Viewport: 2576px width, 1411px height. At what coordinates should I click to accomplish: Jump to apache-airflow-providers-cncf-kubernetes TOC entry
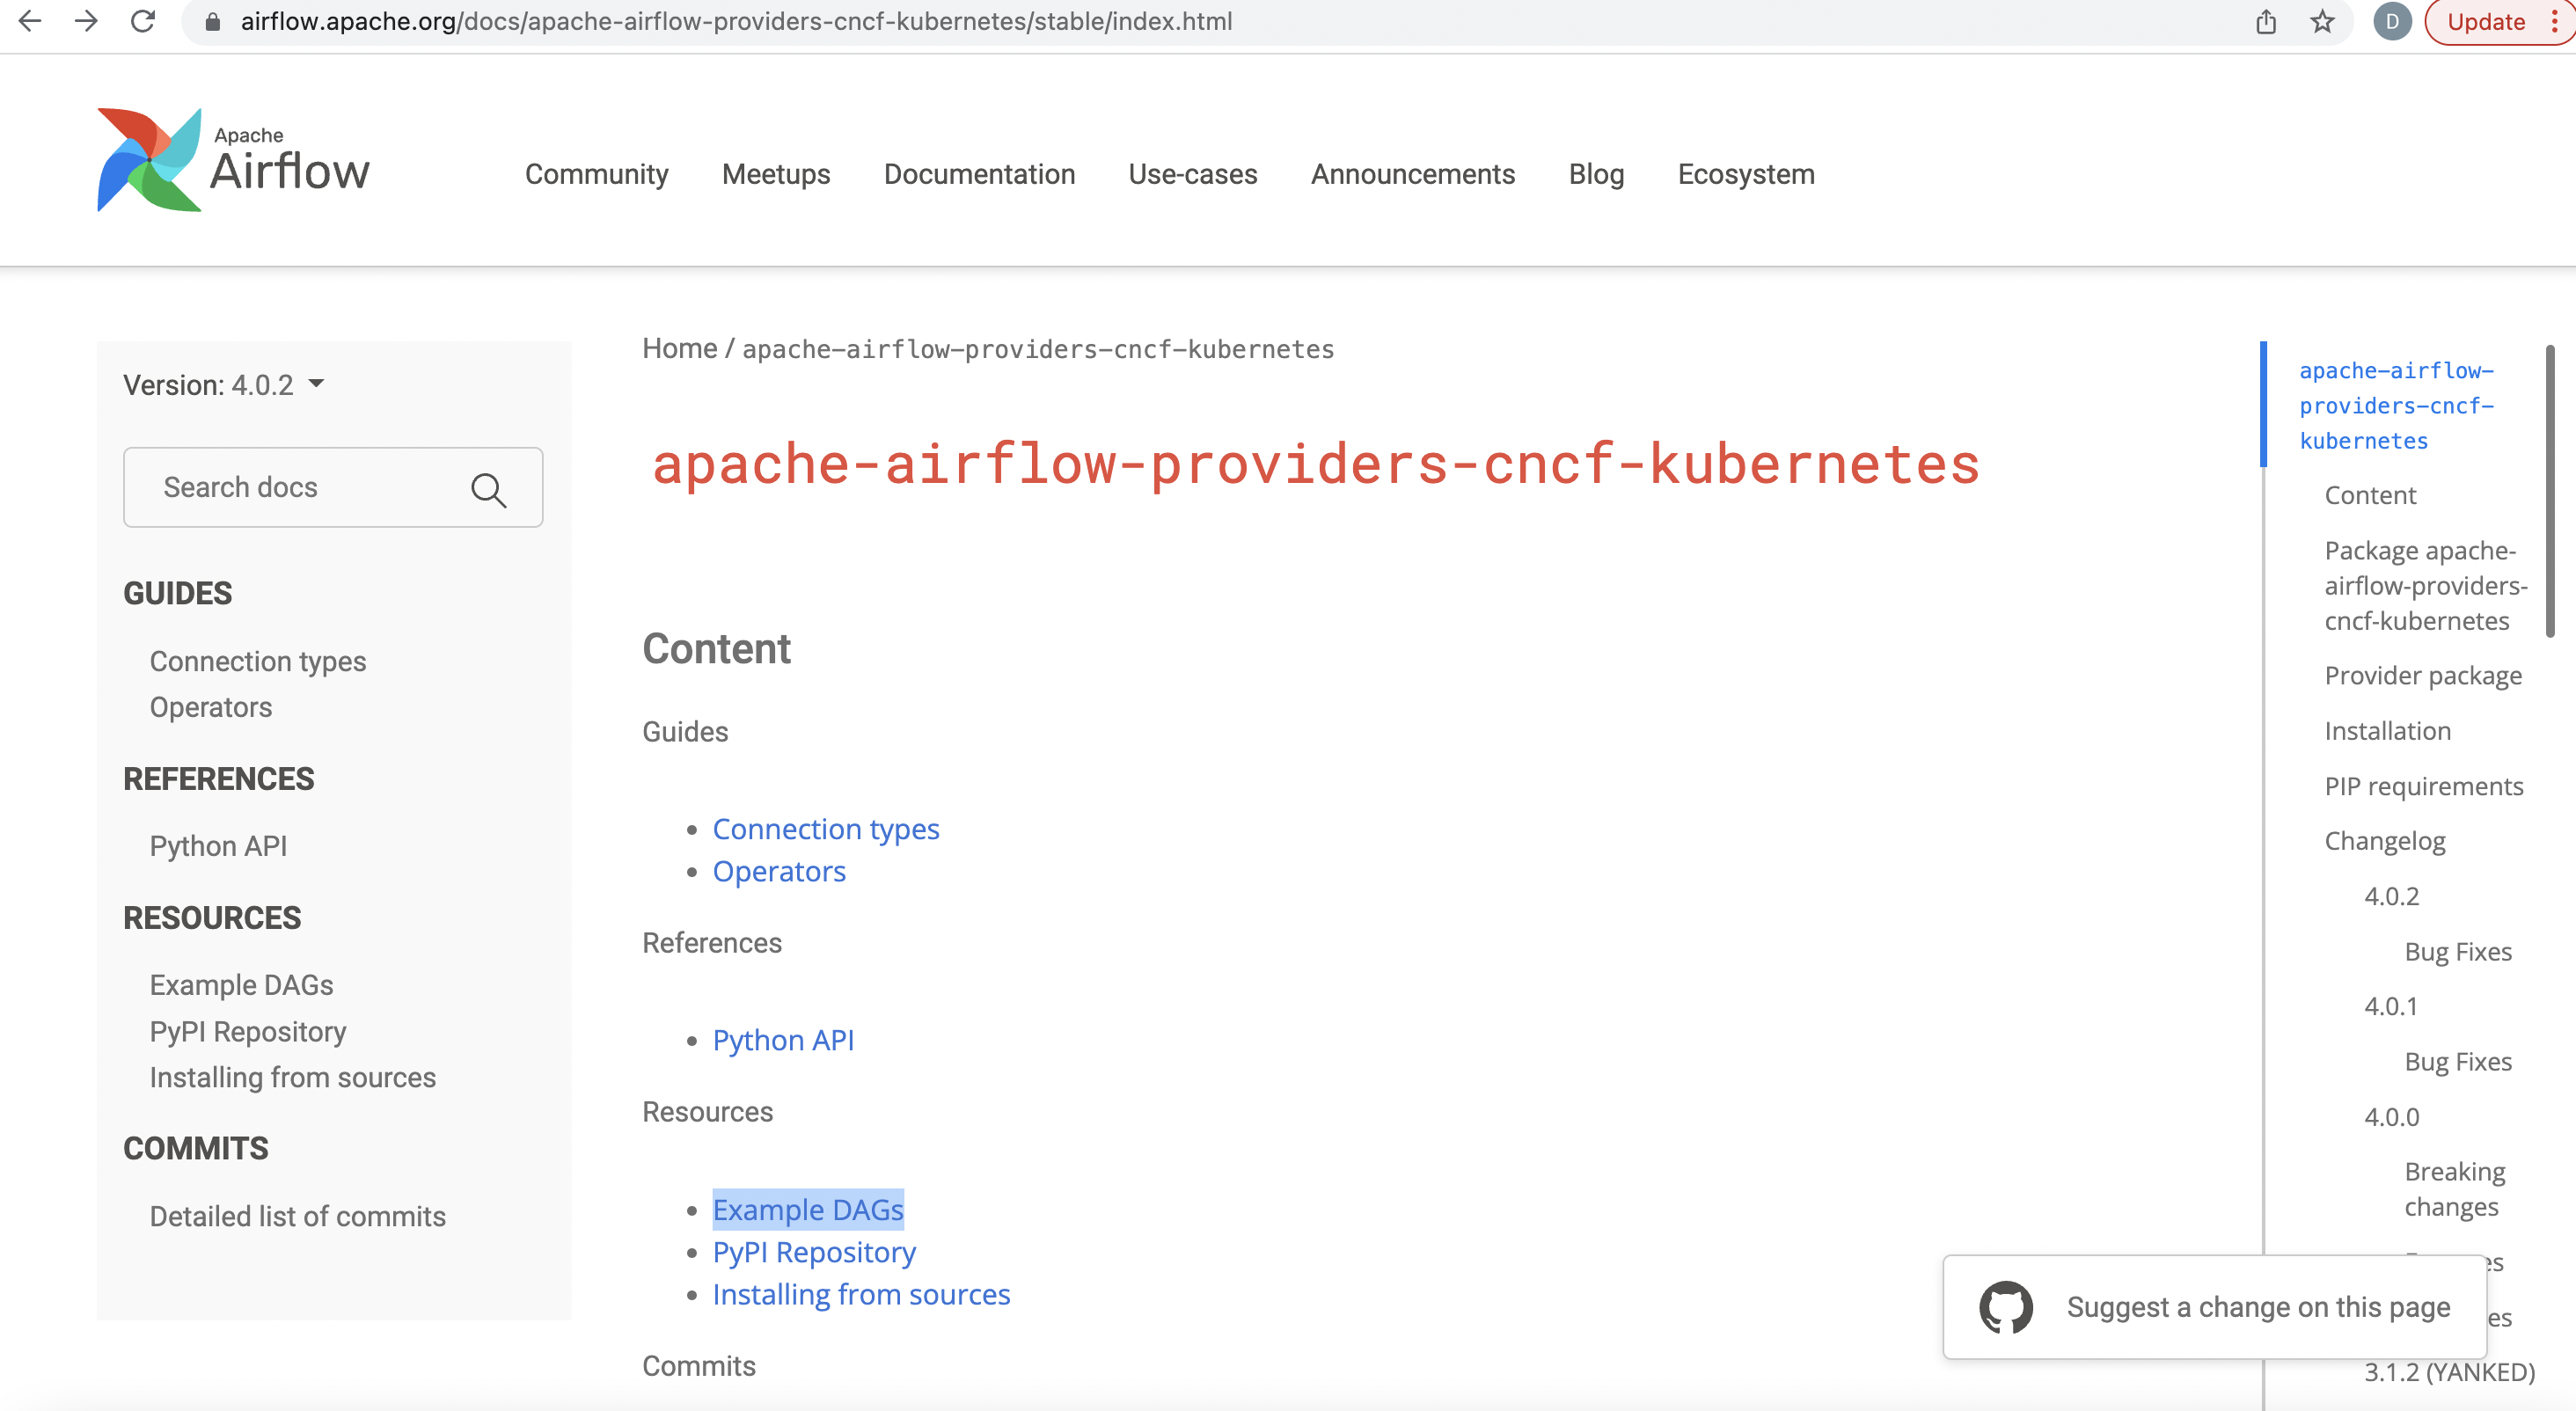tap(2397, 405)
